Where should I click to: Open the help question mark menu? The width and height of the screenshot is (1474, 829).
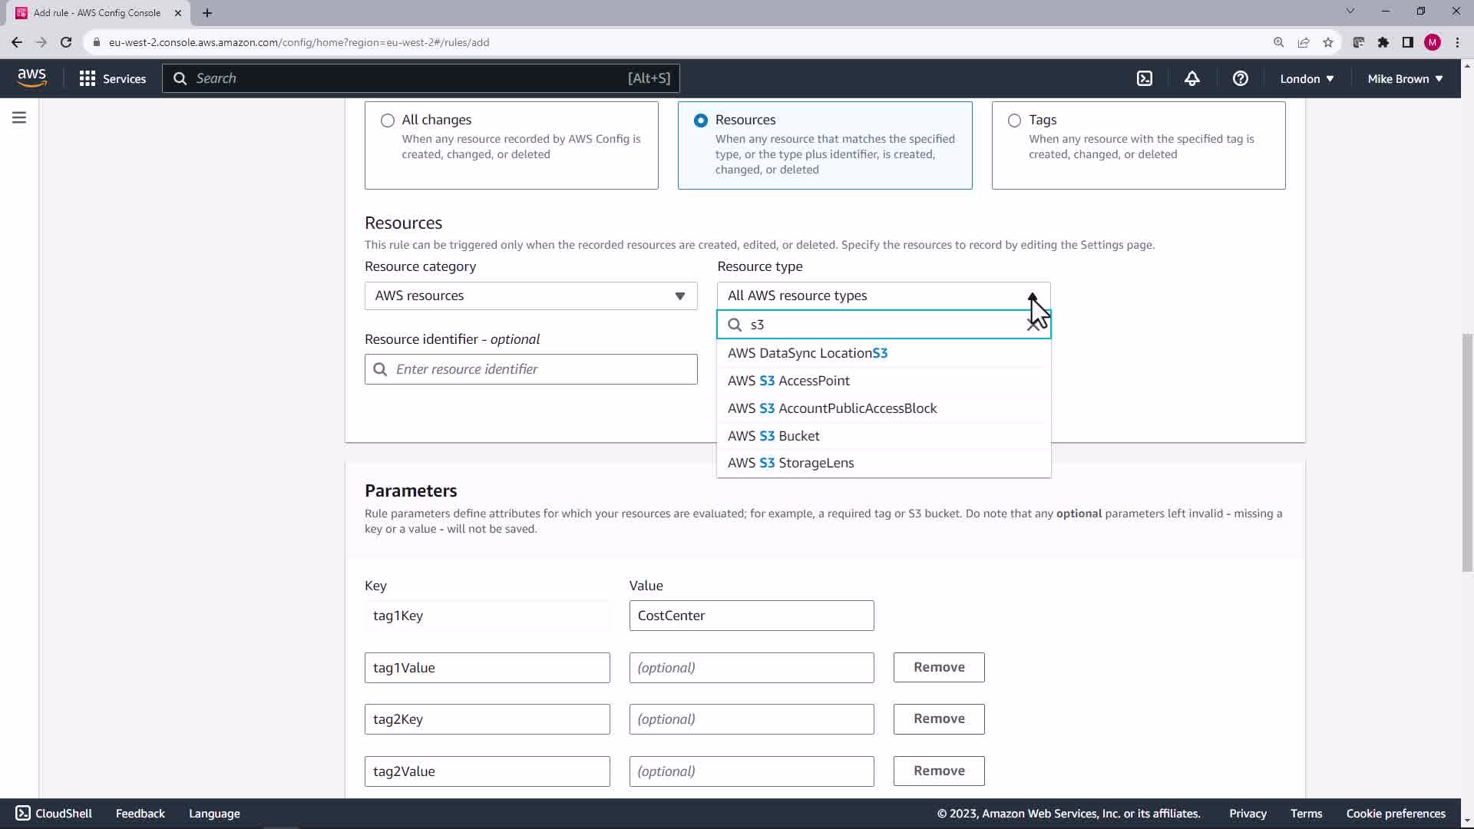click(x=1240, y=79)
